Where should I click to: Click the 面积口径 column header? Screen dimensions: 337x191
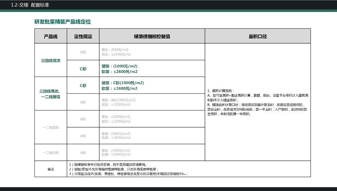point(257,36)
